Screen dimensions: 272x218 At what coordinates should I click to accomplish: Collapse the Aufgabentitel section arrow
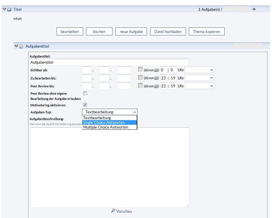pyautogui.click(x=16, y=46)
